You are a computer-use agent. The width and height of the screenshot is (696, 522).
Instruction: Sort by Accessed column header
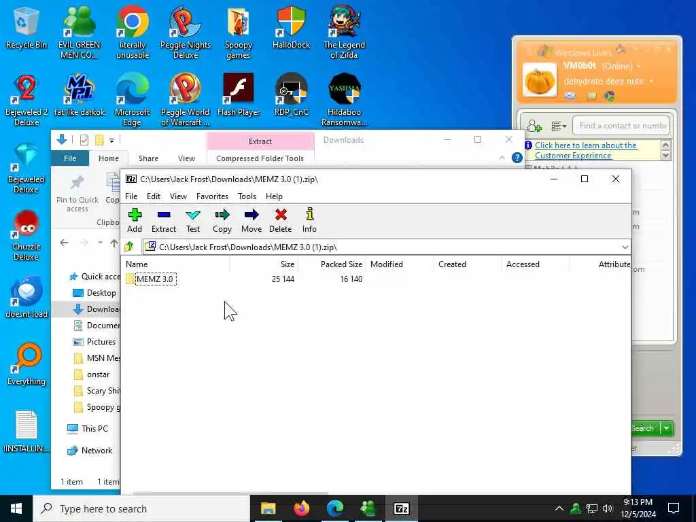click(x=536, y=264)
